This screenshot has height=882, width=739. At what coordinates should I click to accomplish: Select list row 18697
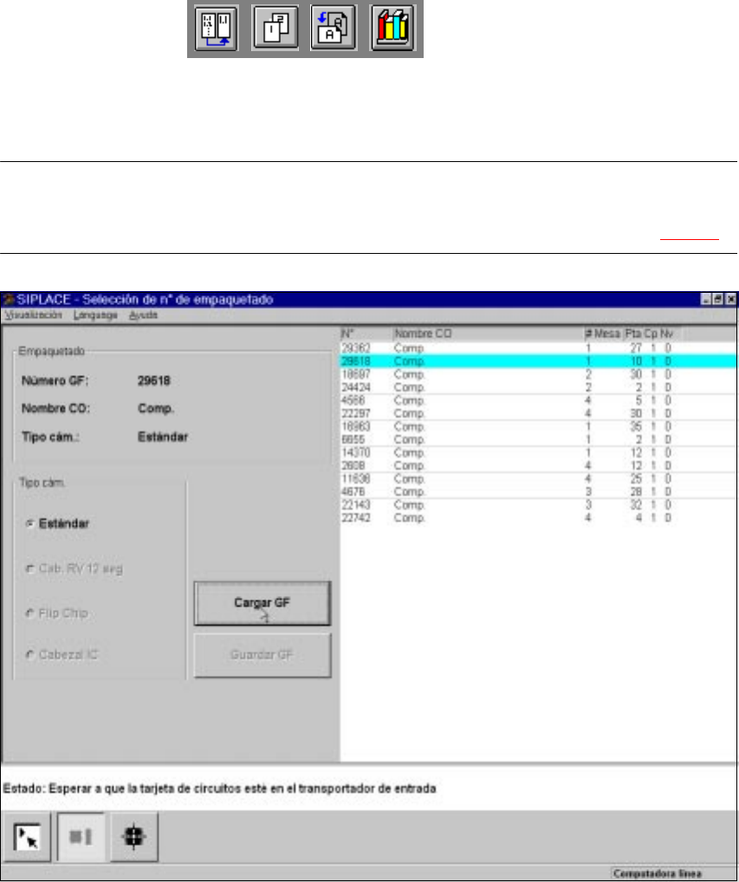pos(538,374)
